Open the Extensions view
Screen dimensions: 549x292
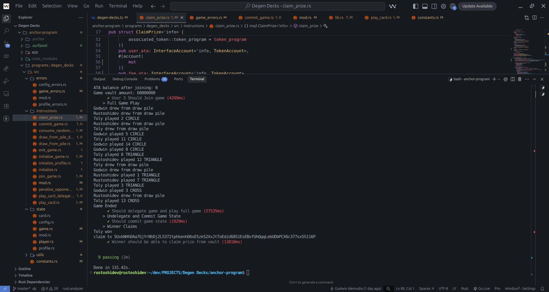[6, 106]
